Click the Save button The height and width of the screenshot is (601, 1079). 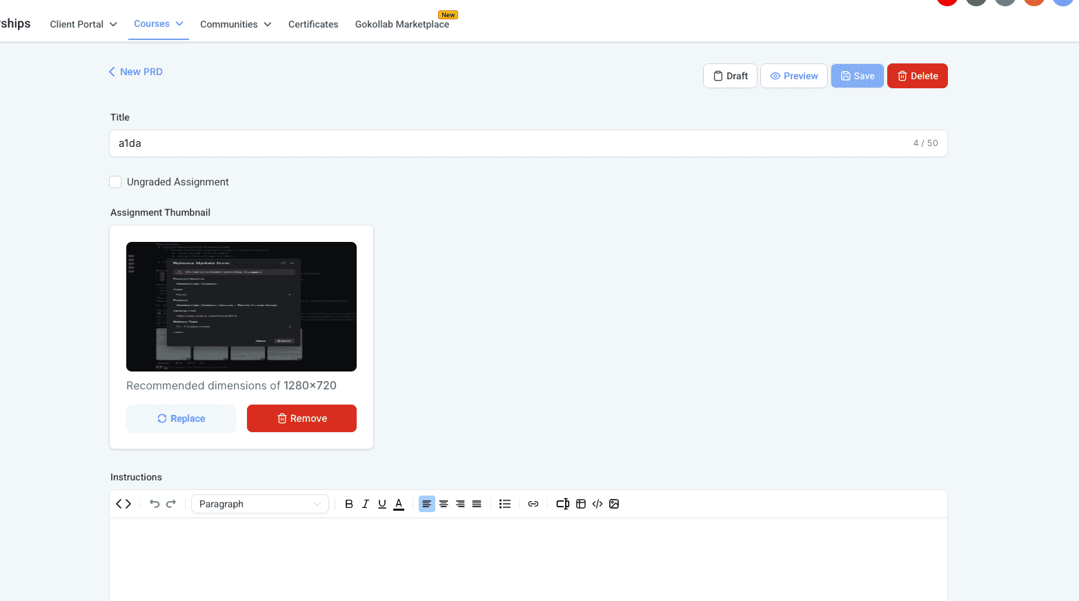(x=858, y=76)
